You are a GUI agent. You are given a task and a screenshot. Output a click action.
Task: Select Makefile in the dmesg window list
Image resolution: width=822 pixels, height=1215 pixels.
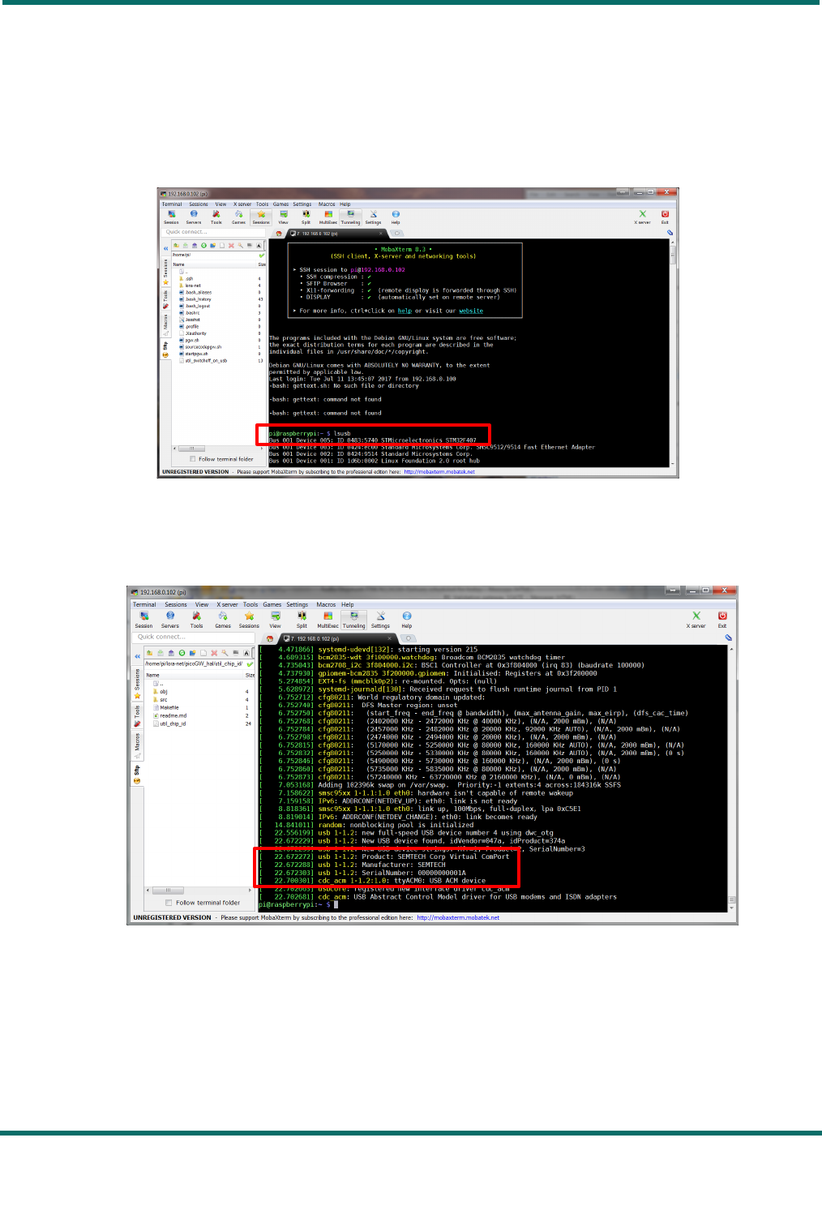[x=169, y=707]
